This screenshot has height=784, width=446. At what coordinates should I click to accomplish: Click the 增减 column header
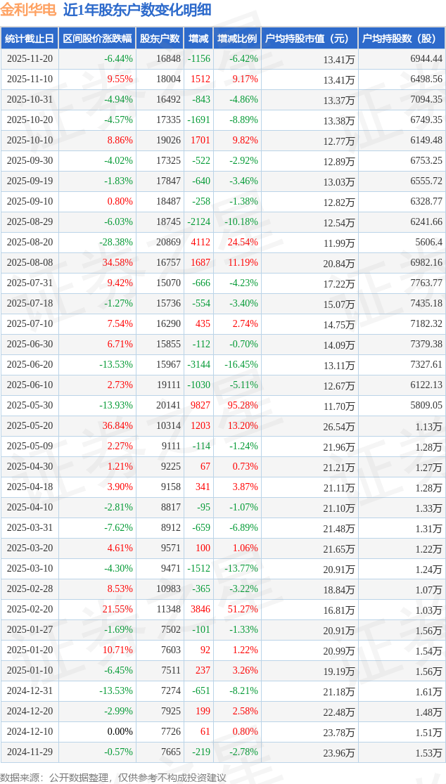[198, 39]
